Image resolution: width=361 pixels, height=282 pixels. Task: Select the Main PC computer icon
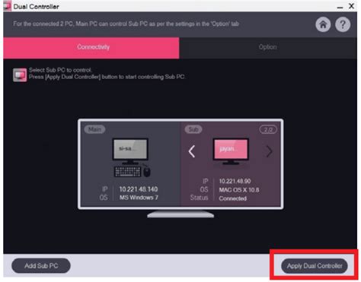coord(131,157)
